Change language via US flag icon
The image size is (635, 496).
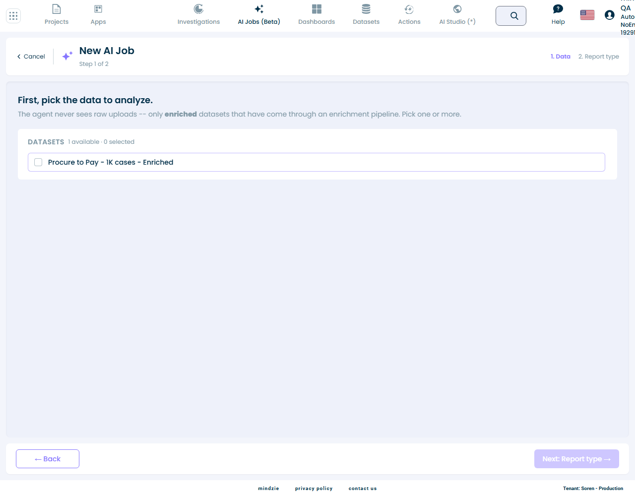(587, 15)
